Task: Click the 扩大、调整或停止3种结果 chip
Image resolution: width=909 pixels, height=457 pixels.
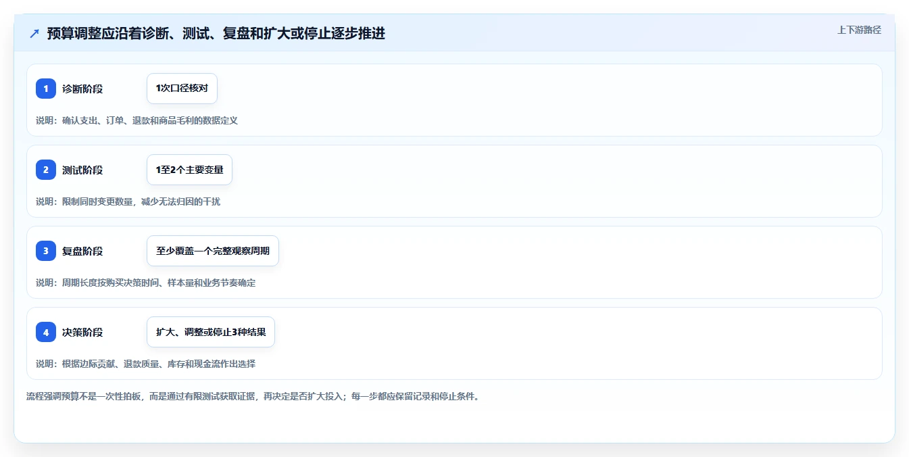Action: point(211,332)
